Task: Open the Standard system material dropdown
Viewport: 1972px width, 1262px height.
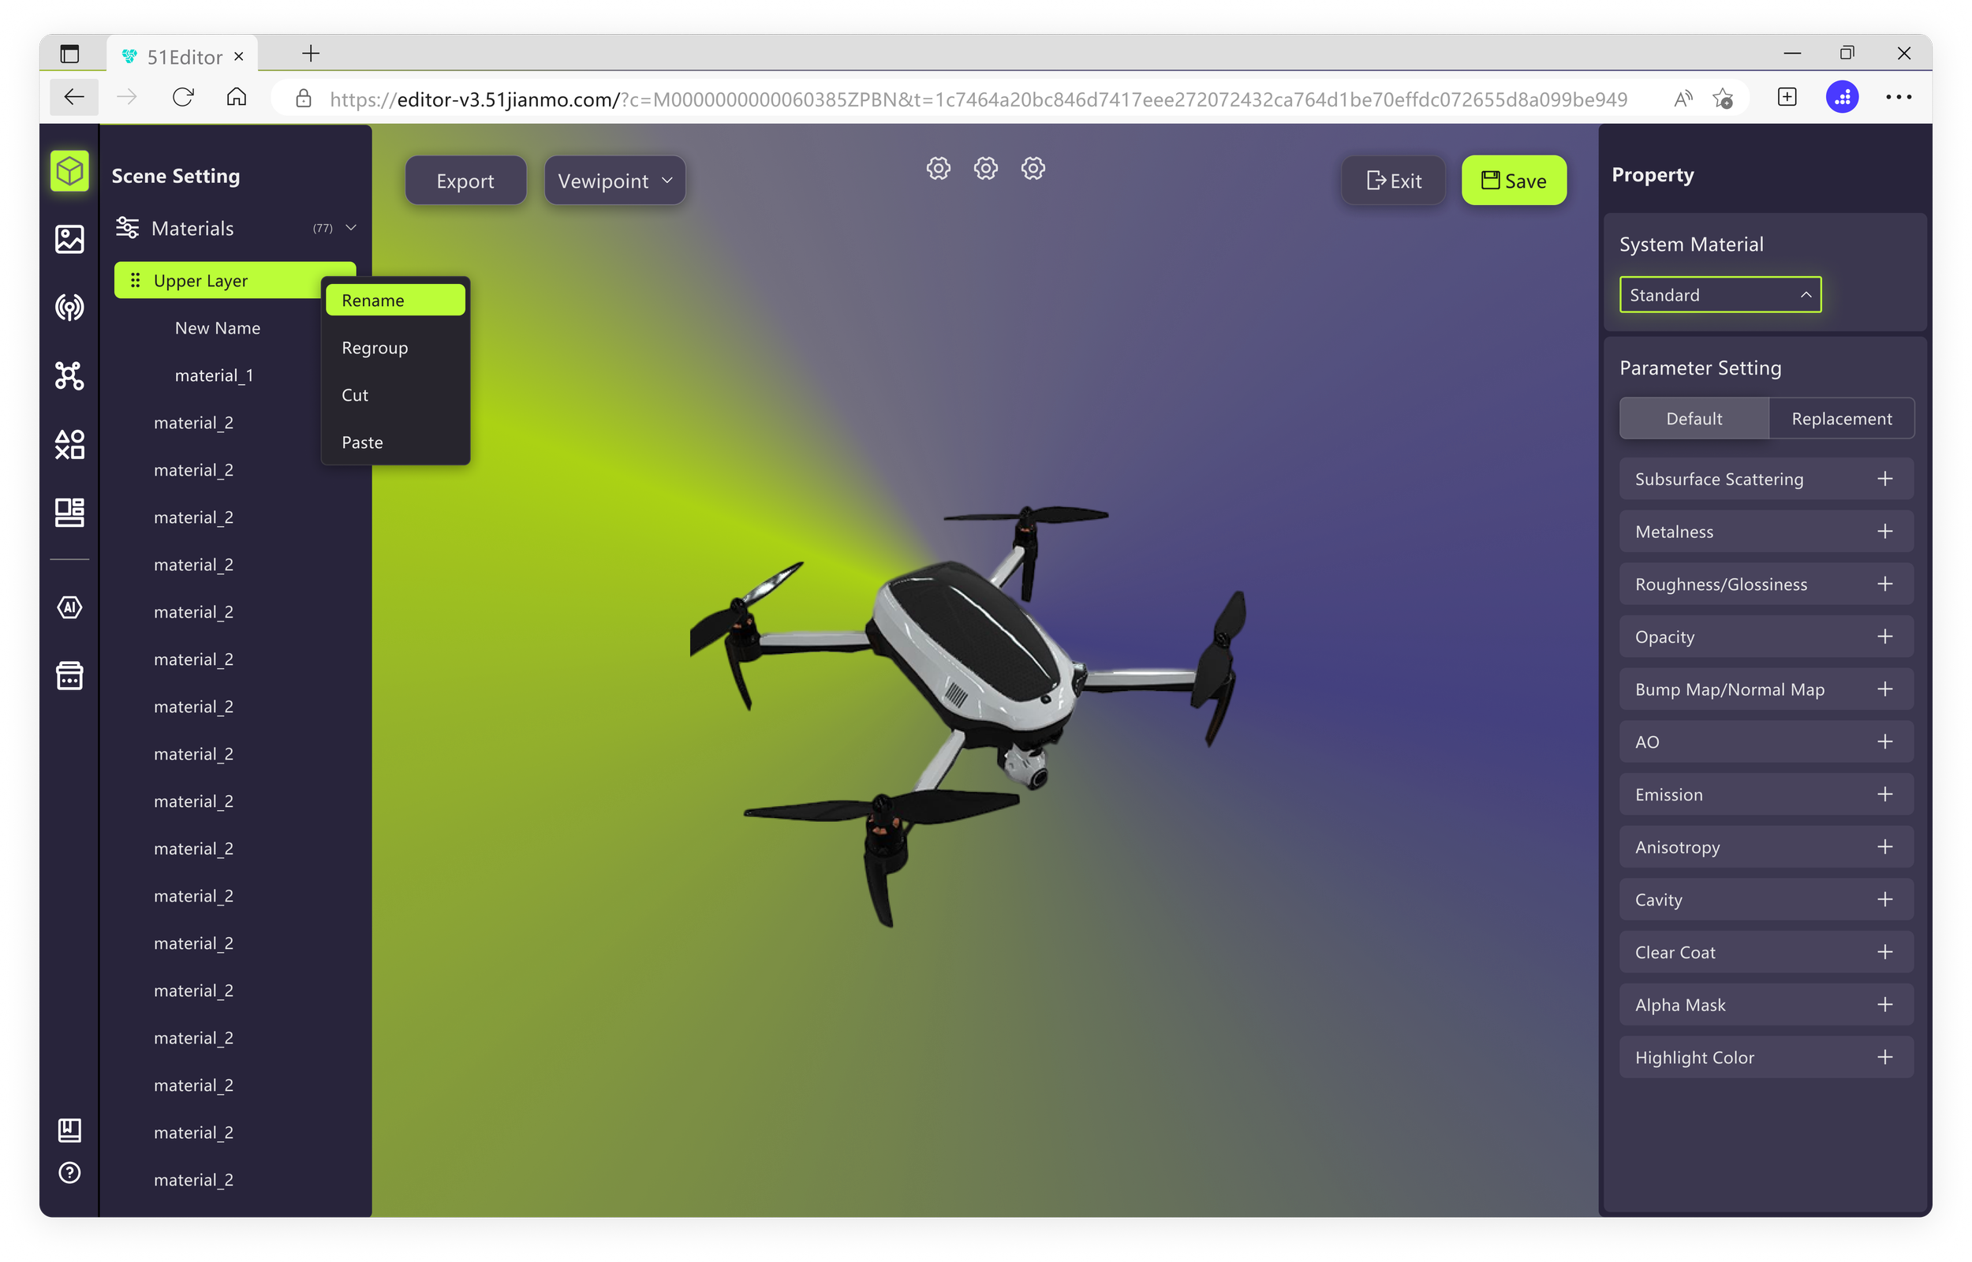Action: coord(1720,295)
